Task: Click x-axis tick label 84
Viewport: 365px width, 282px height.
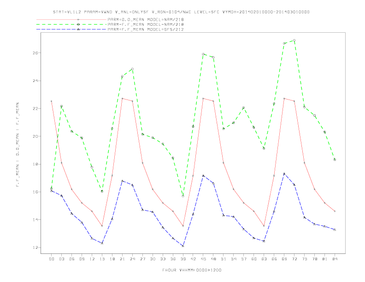Action: tap(335, 259)
